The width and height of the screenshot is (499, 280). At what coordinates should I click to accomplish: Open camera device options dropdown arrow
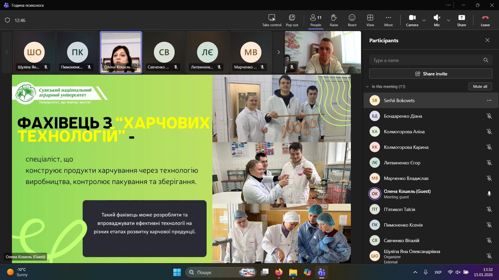pyautogui.click(x=424, y=20)
